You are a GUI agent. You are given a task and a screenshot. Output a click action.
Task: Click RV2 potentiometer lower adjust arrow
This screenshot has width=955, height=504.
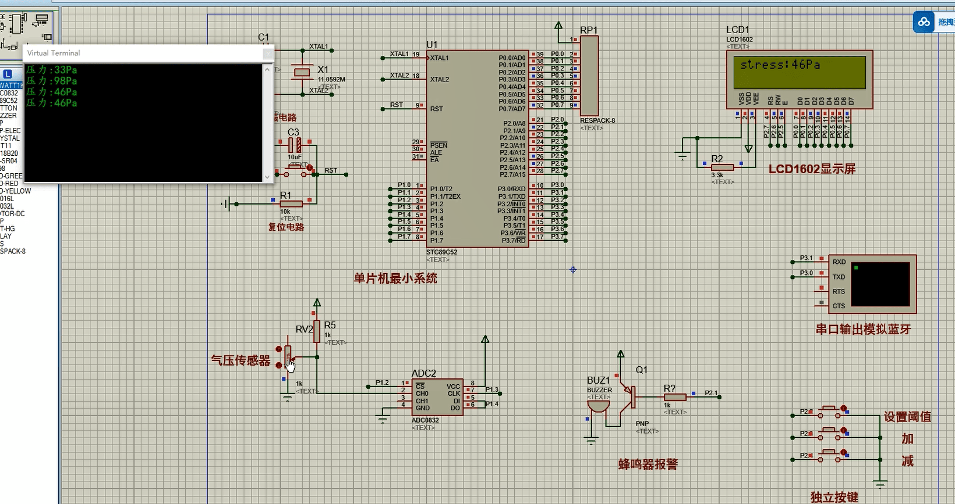pos(279,365)
